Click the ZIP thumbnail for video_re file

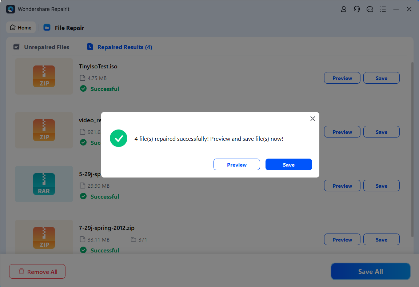pyautogui.click(x=44, y=130)
